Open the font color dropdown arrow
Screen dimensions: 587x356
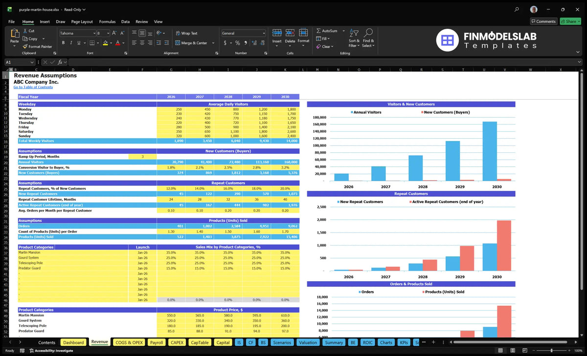coord(123,43)
